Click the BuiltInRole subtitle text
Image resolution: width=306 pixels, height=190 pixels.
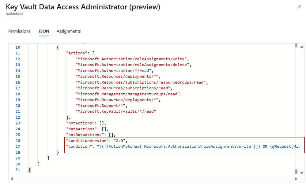point(14,14)
